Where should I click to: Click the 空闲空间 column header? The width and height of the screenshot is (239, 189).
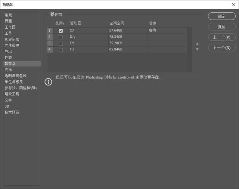point(117,23)
